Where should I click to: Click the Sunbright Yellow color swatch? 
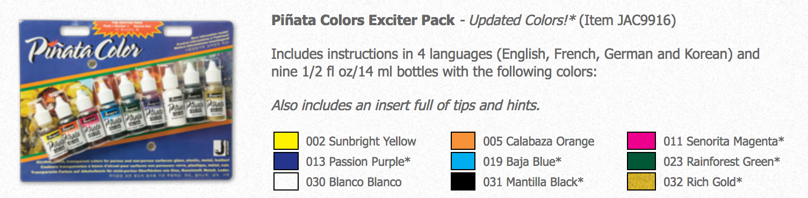[286, 141]
